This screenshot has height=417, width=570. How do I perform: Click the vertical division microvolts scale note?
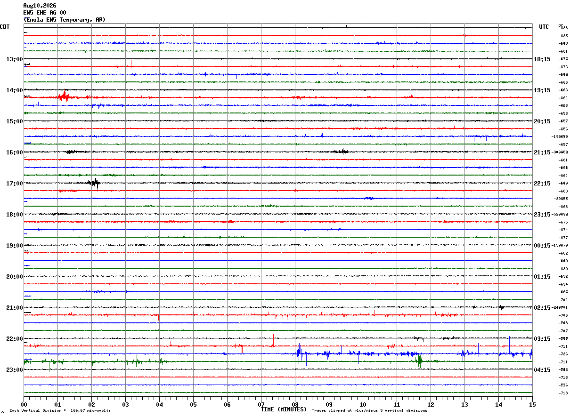pyautogui.click(x=60, y=410)
